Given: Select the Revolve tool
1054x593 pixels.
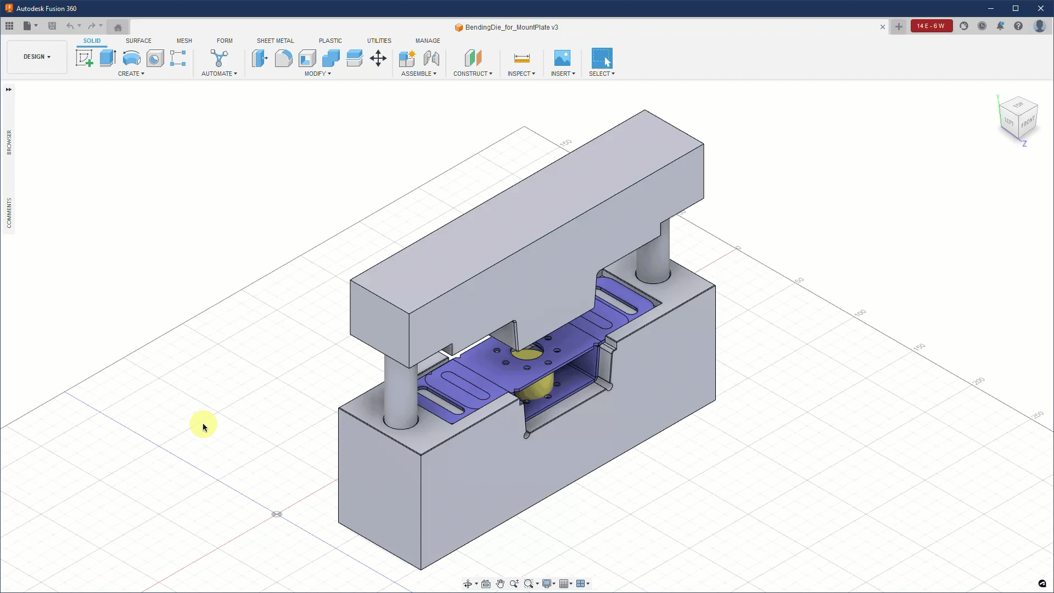Looking at the screenshot, I should tap(131, 58).
